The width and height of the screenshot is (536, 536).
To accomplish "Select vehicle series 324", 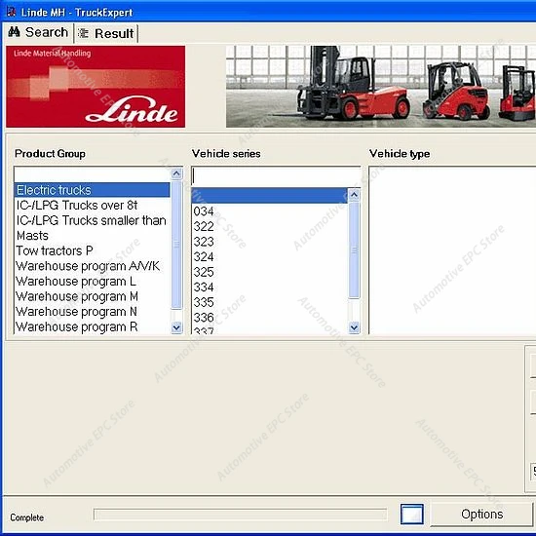I will point(270,256).
